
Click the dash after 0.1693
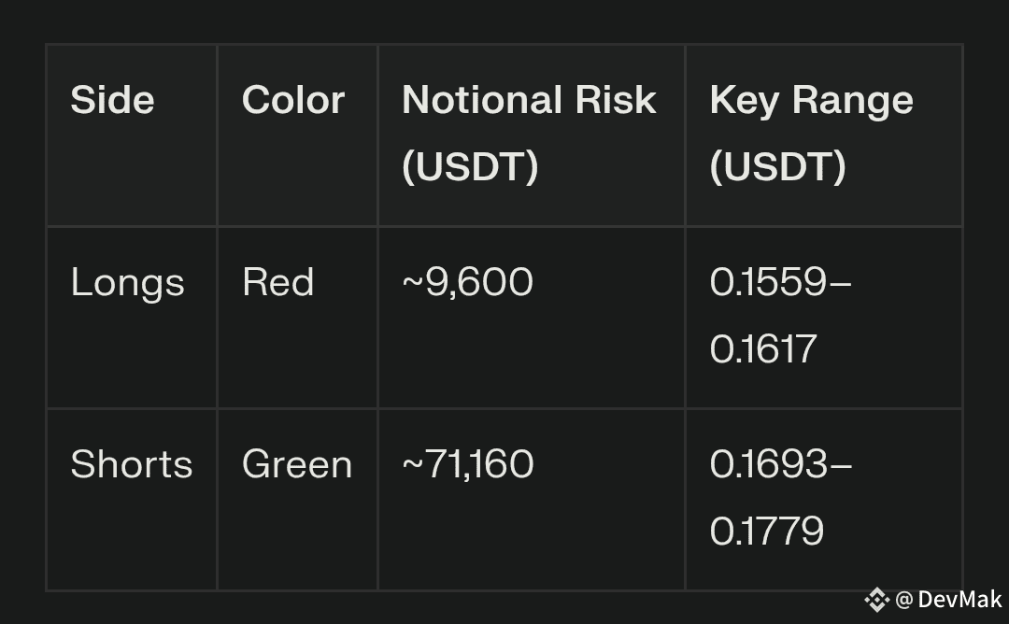[x=840, y=465]
